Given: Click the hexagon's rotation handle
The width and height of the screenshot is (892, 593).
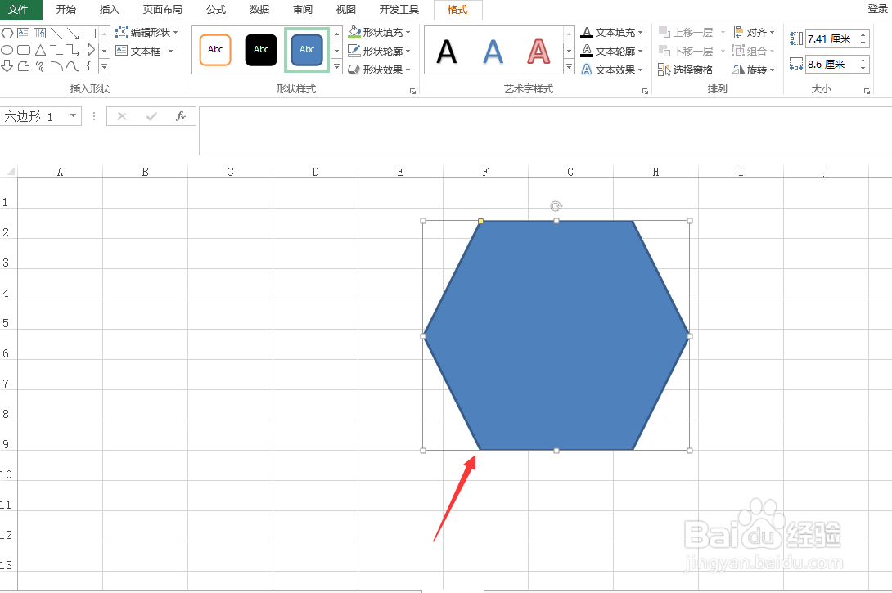Looking at the screenshot, I should pos(556,206).
